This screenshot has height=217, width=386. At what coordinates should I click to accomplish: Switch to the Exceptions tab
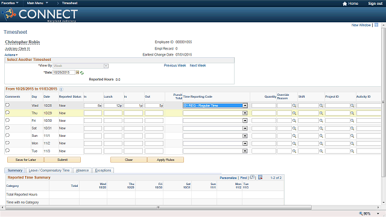coord(103,170)
